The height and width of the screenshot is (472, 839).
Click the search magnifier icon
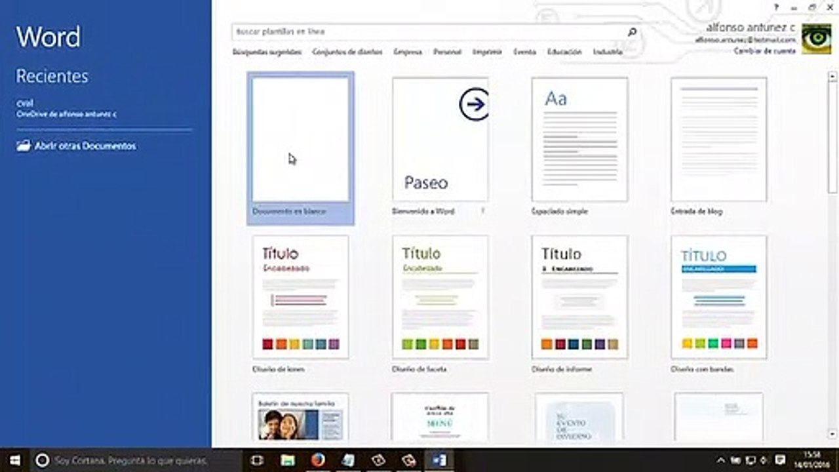click(x=632, y=31)
